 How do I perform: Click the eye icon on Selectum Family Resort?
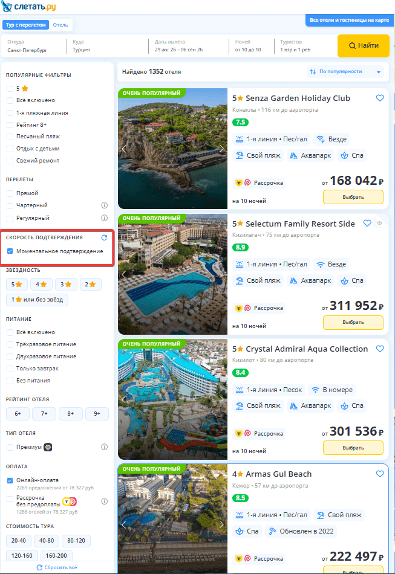(380, 223)
